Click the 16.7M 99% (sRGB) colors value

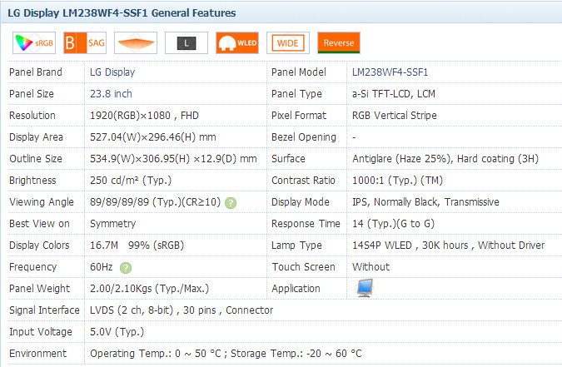pos(137,245)
